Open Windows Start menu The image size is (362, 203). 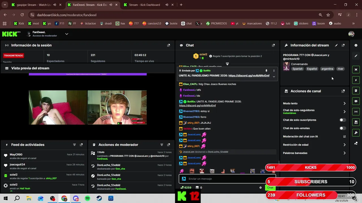pyautogui.click(x=5, y=198)
